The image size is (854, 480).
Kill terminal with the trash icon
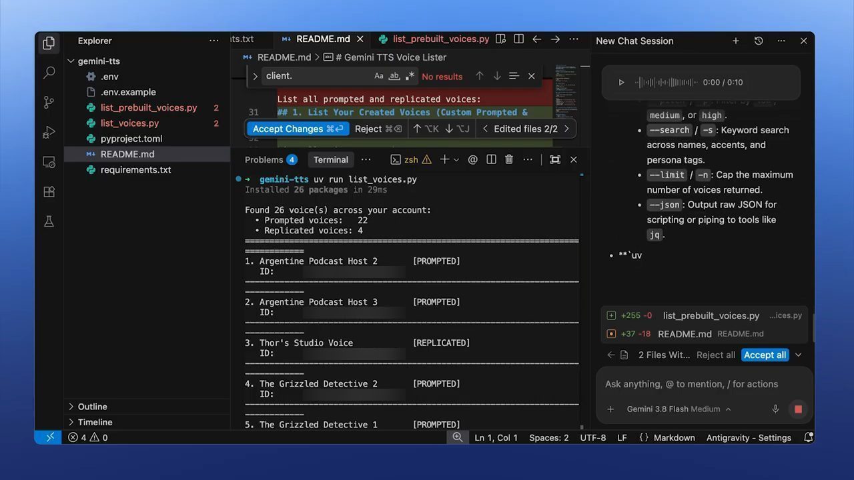tap(509, 159)
